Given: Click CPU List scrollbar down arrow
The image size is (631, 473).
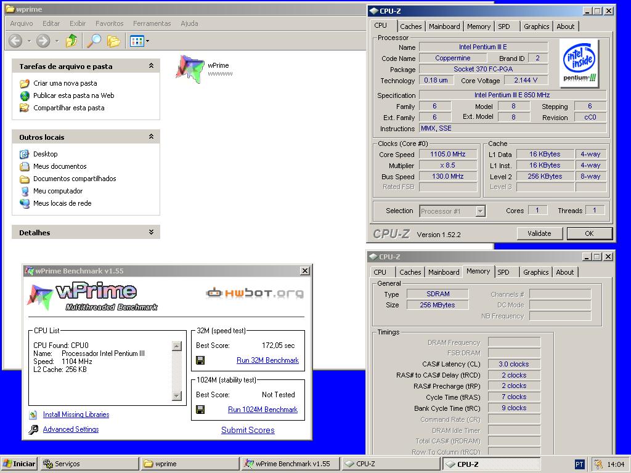Looking at the screenshot, I should pos(177,396).
